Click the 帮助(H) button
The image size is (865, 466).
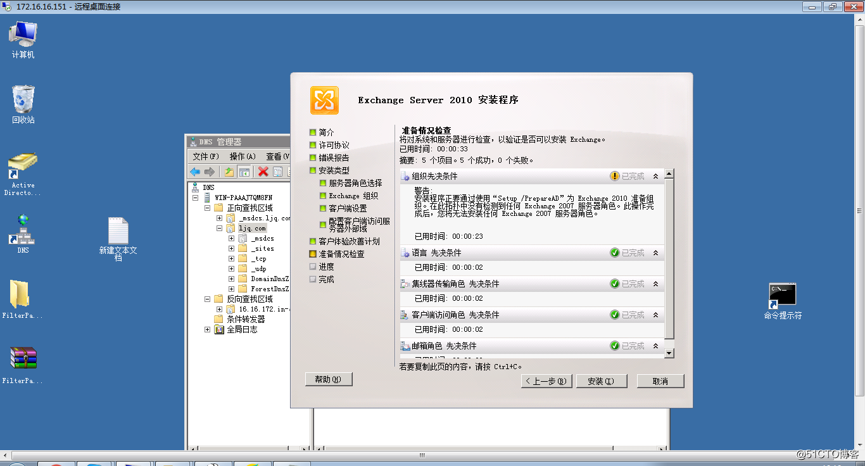coord(329,379)
